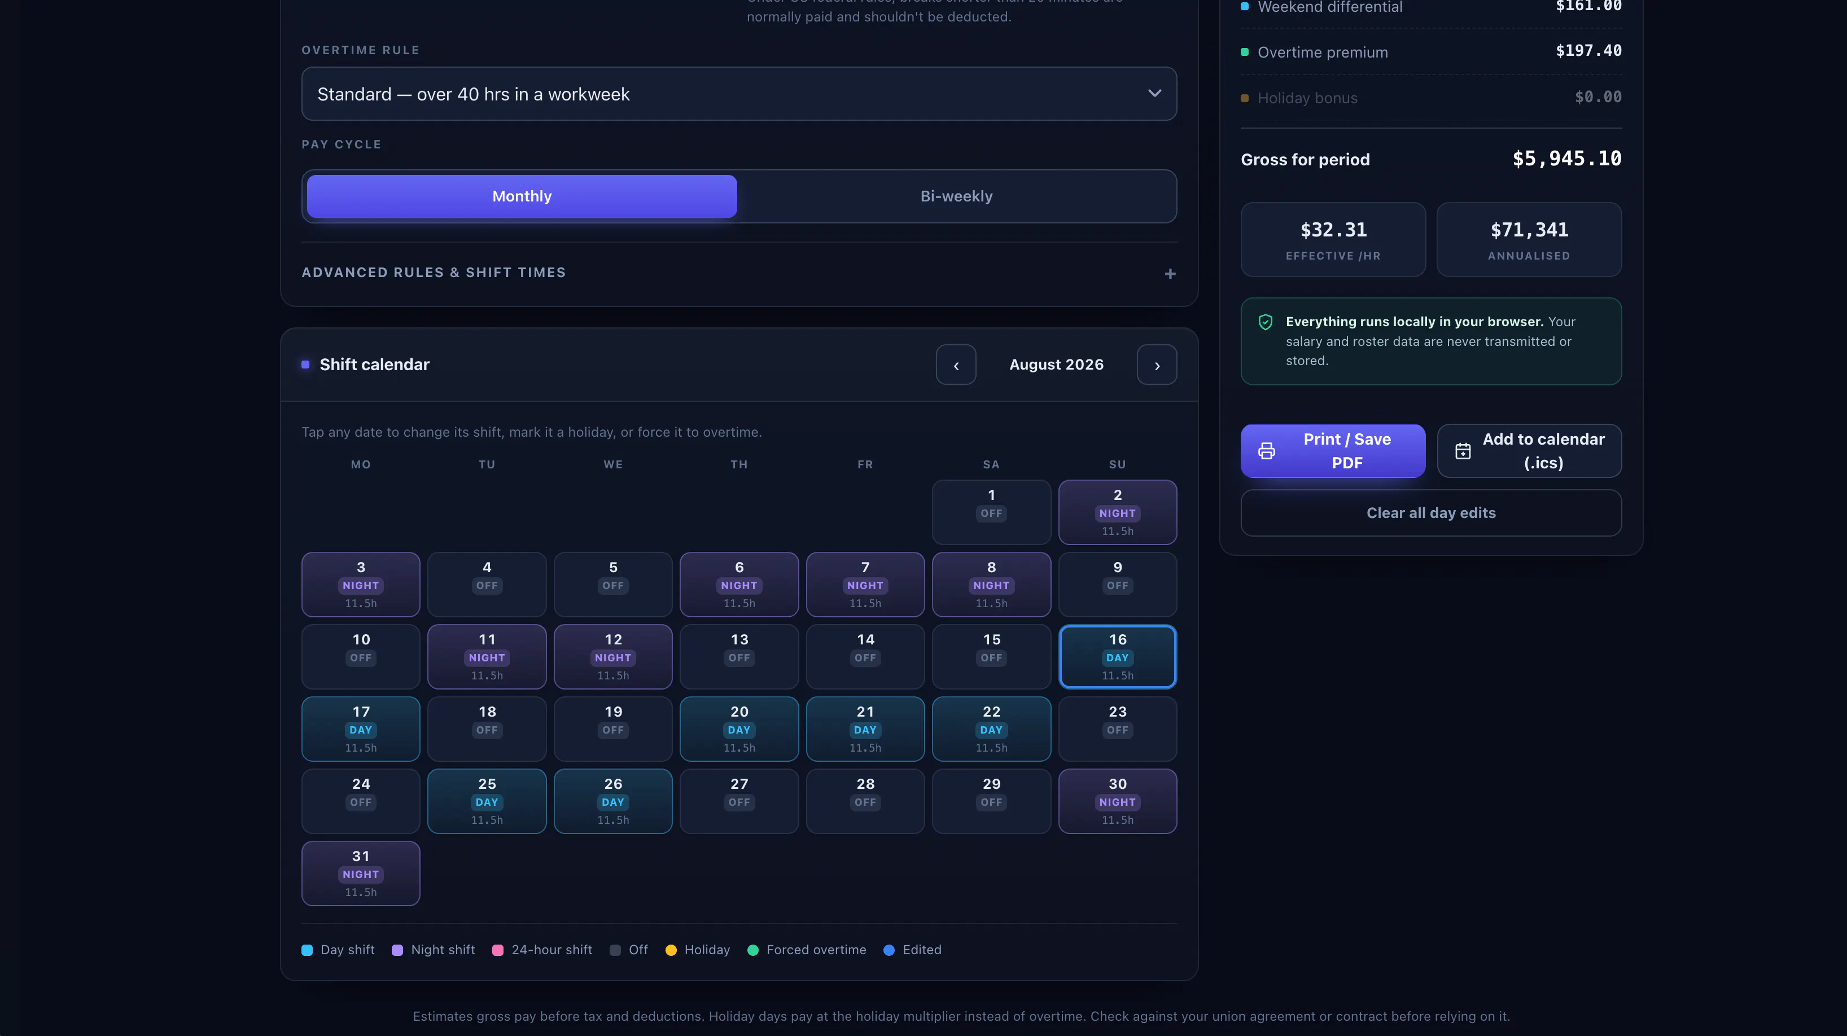
Task: Select the Monthly pay cycle
Action: pyautogui.click(x=521, y=196)
